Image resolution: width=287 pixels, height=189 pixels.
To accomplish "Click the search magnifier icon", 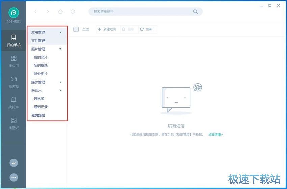I will (195, 12).
